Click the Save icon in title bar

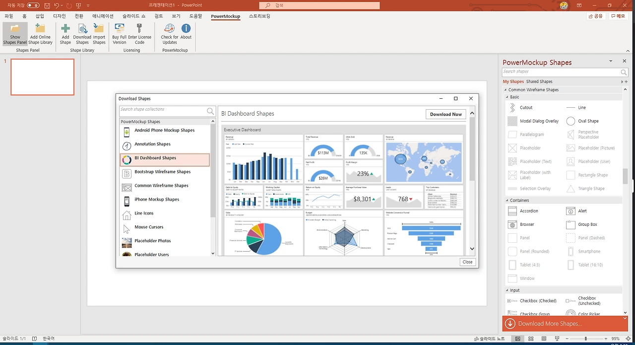[x=47, y=5]
